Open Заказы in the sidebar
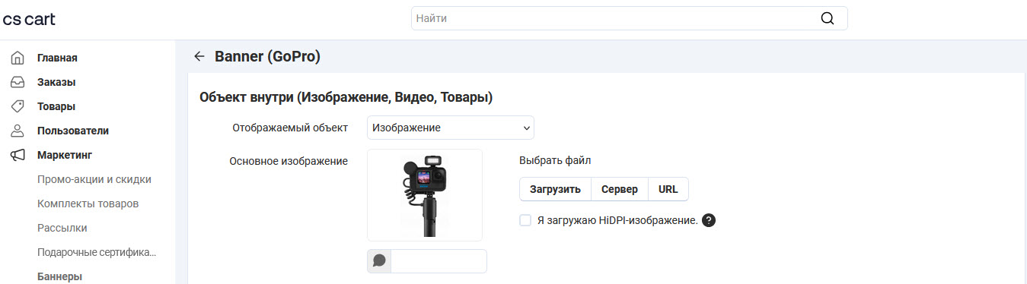1027x284 pixels. coord(56,82)
